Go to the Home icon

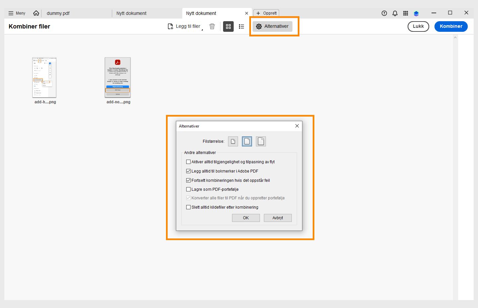36,13
